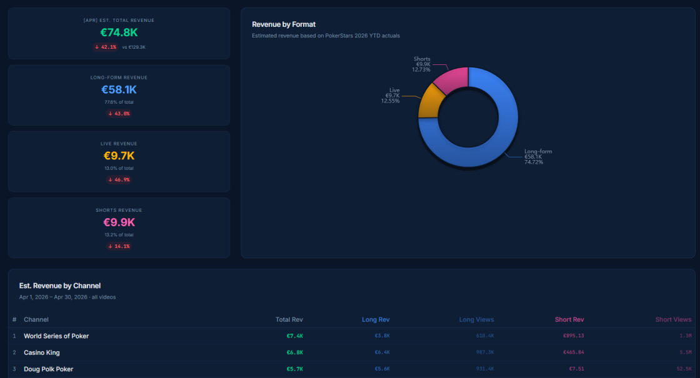Click the 'vs €129.3K' comparison text

(134, 47)
